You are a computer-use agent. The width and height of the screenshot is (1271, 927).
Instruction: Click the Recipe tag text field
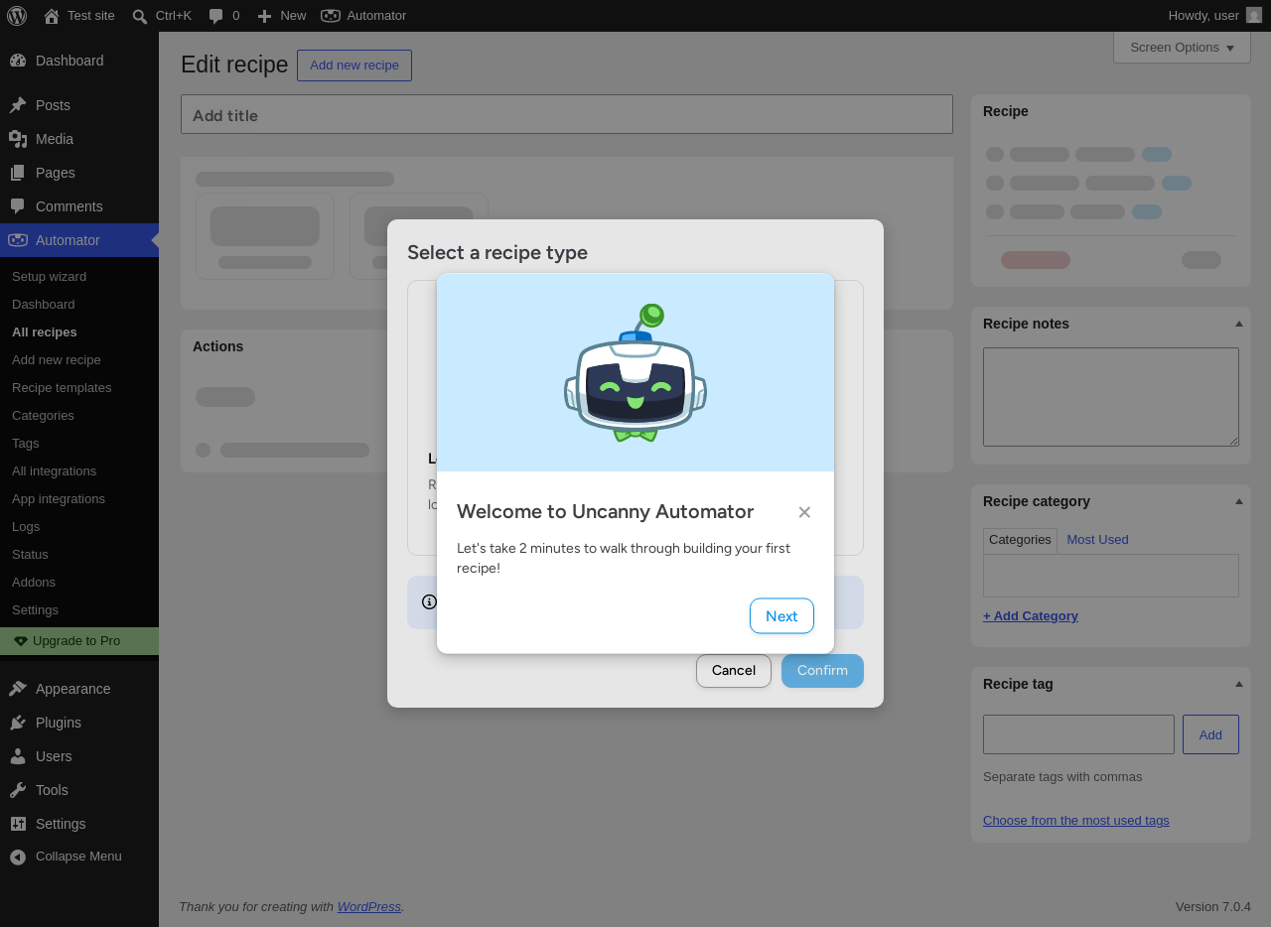[1078, 734]
